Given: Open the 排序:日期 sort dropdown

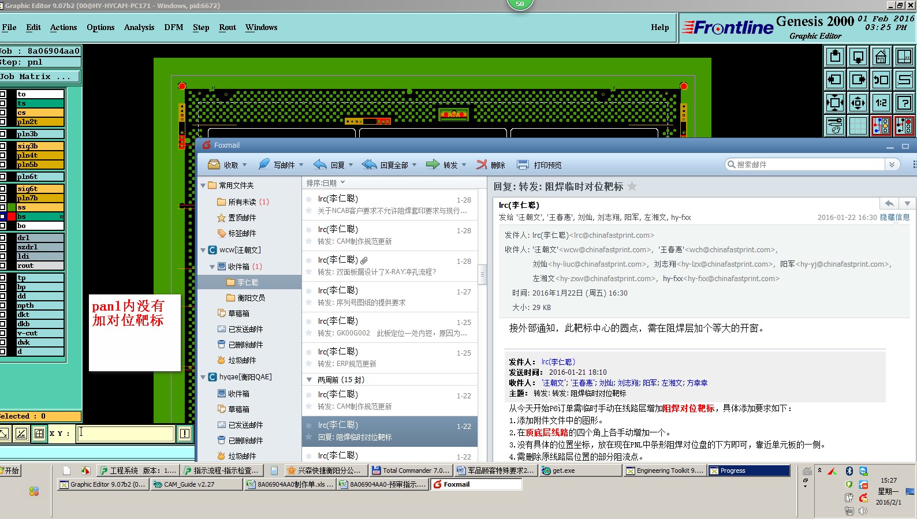Looking at the screenshot, I should coord(326,183).
